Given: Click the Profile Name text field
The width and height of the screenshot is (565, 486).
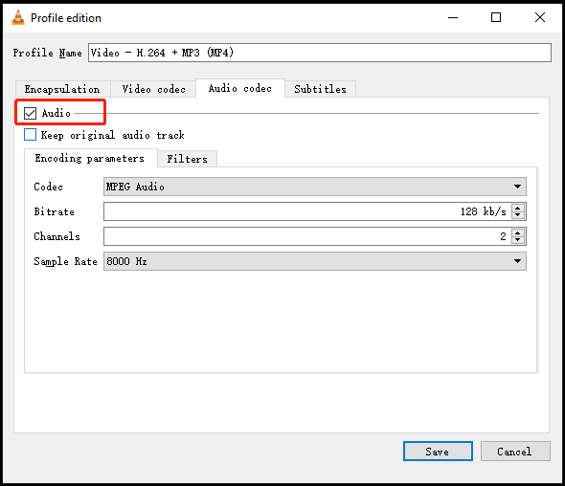Looking at the screenshot, I should pos(320,53).
